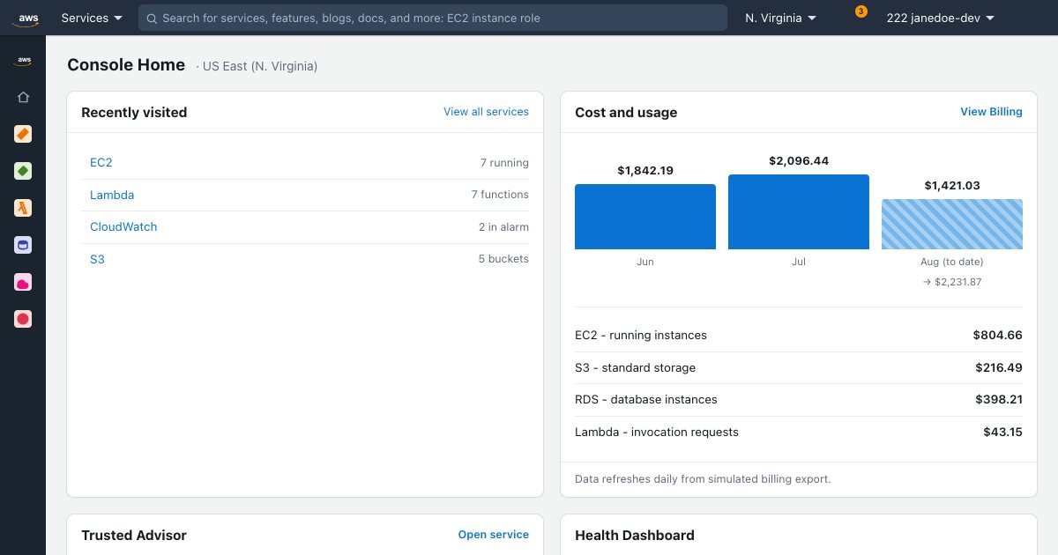Open EC2 from Recently visited
The image size is (1058, 555).
pyautogui.click(x=101, y=163)
